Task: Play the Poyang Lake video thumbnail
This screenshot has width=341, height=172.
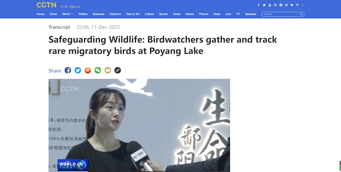Action: (x=139, y=125)
